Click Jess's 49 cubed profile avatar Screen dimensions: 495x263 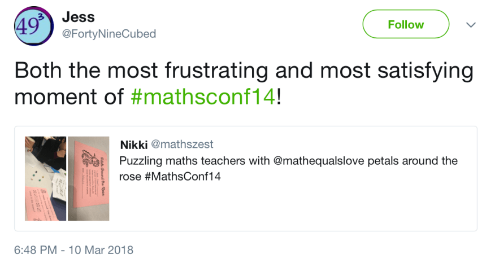pos(33,27)
